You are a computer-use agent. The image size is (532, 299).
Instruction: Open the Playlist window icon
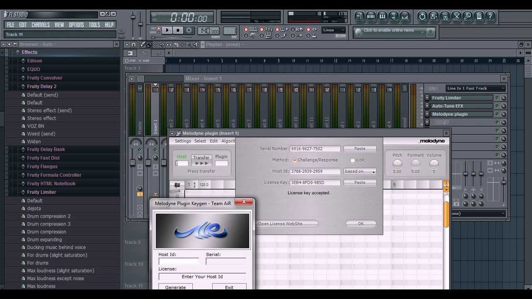tap(360, 17)
